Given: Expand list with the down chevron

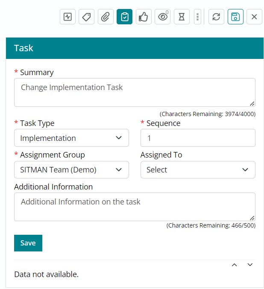Looking at the screenshot, I should point(250,265).
